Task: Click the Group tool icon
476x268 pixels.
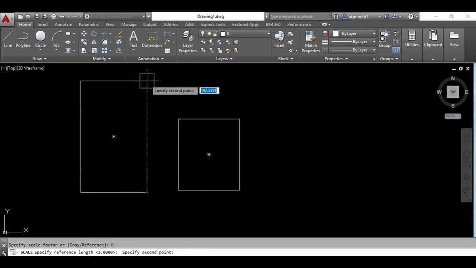Action: point(384,39)
